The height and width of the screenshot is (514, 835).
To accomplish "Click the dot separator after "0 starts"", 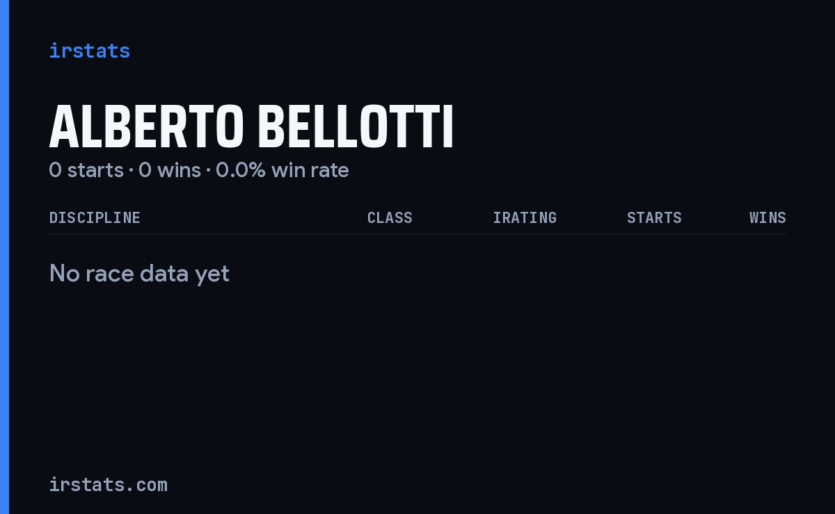I will coord(131,170).
